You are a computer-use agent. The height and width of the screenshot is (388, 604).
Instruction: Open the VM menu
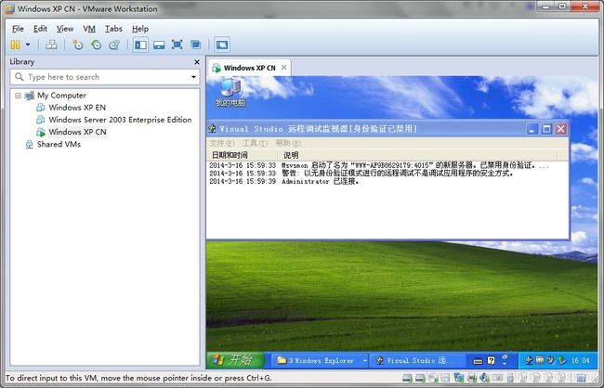click(x=89, y=29)
